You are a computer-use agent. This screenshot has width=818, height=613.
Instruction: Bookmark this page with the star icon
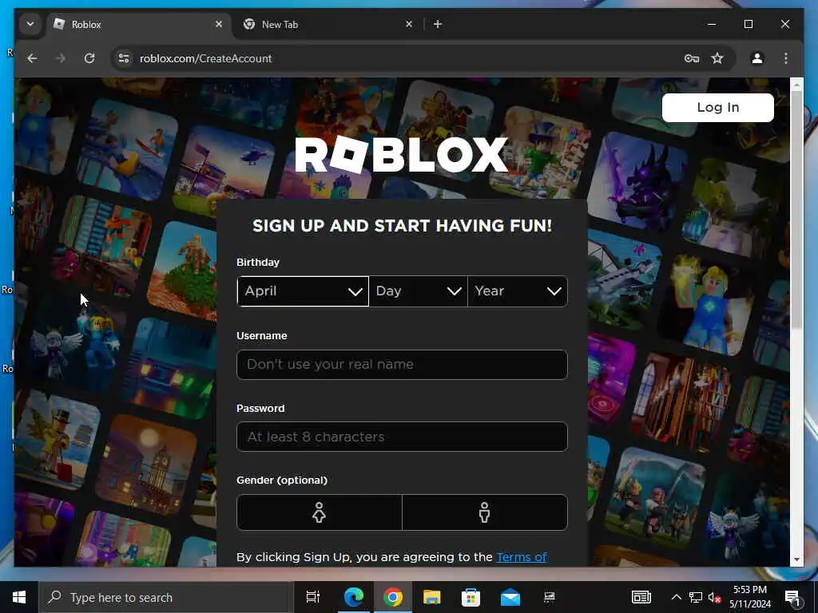pyautogui.click(x=718, y=58)
